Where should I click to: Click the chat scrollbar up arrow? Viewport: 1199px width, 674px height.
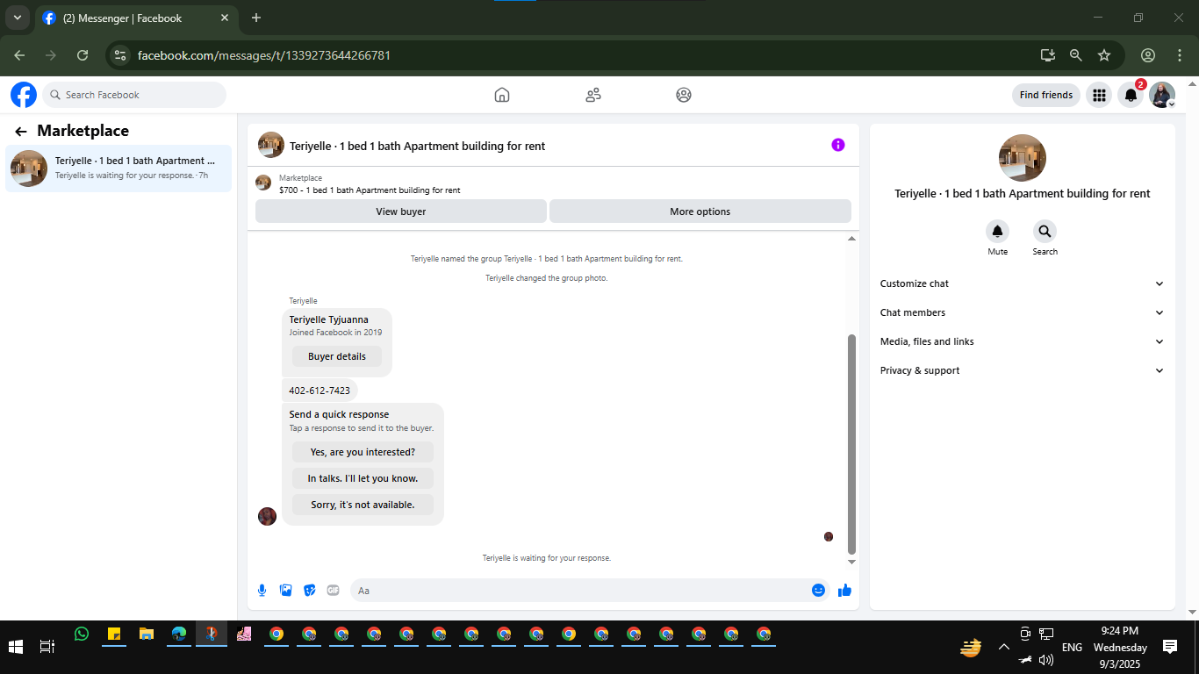click(851, 239)
